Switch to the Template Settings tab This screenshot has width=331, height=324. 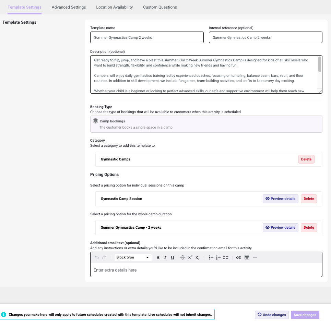point(24,7)
